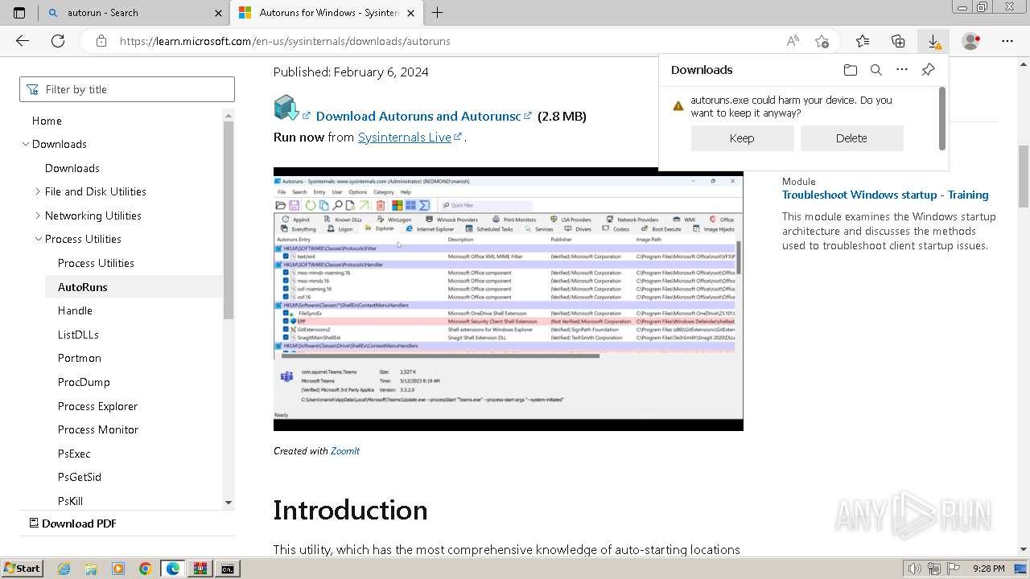1030x579 pixels.
Task: Open a new browser tab
Action: 437,13
